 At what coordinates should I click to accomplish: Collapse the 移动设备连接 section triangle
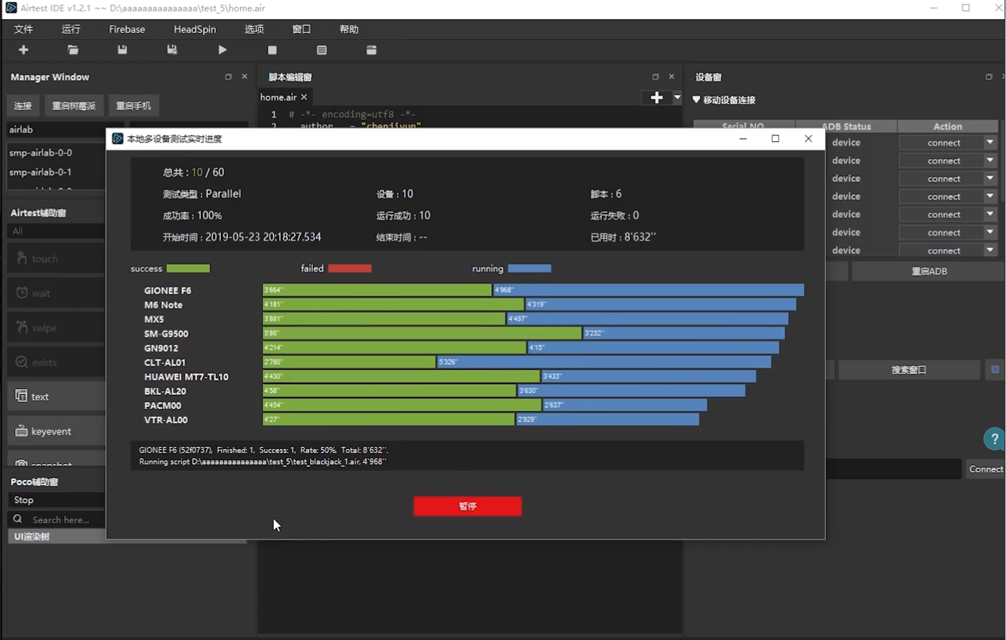point(697,100)
